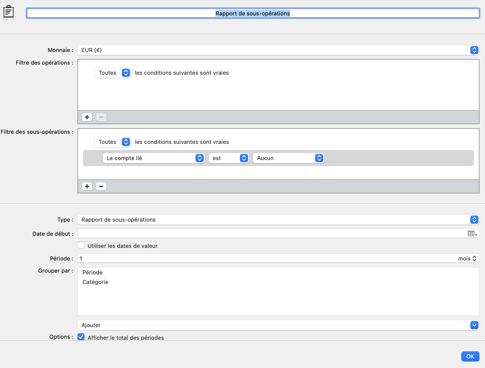
Task: Open the start date calendar picker icon
Action: (472, 234)
